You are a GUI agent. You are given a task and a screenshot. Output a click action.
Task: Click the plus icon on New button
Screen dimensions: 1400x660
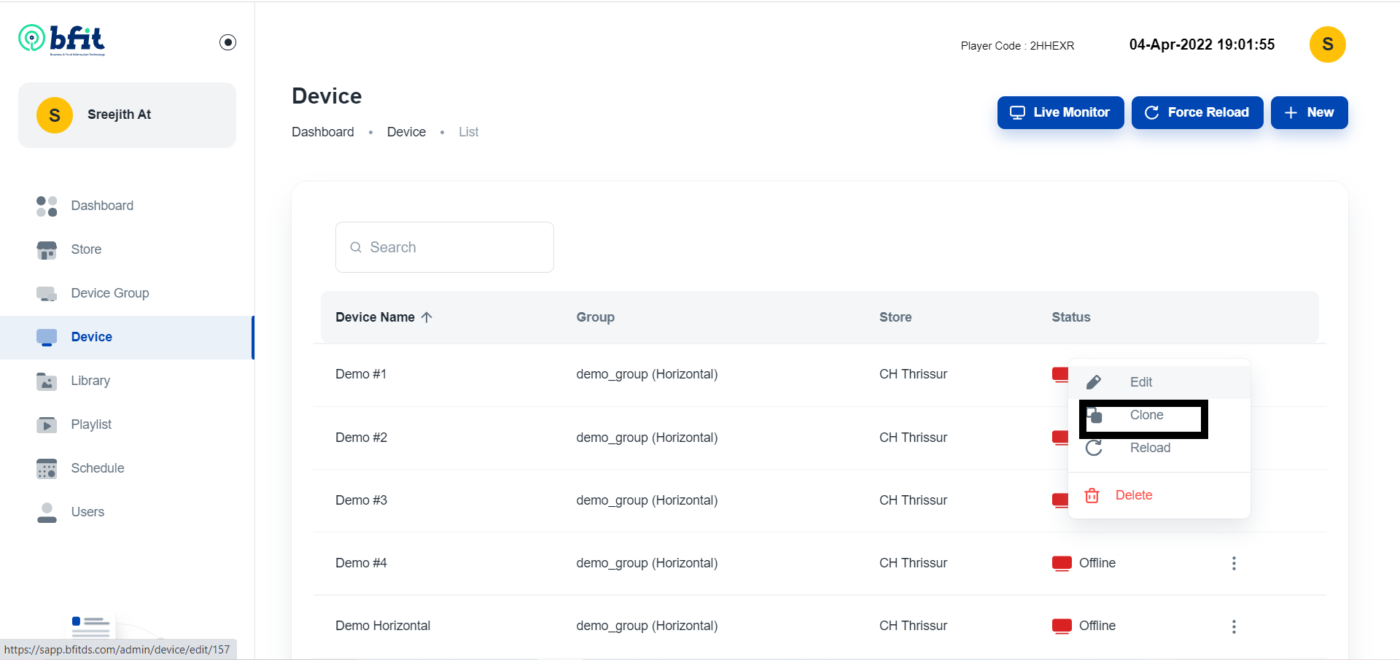point(1291,113)
